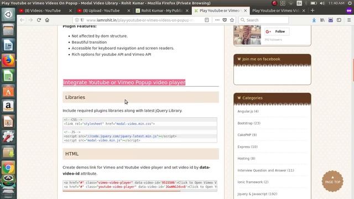354x199 pixels.
Task: Close the Videos - YouTube tab
Action: tap(70, 11)
